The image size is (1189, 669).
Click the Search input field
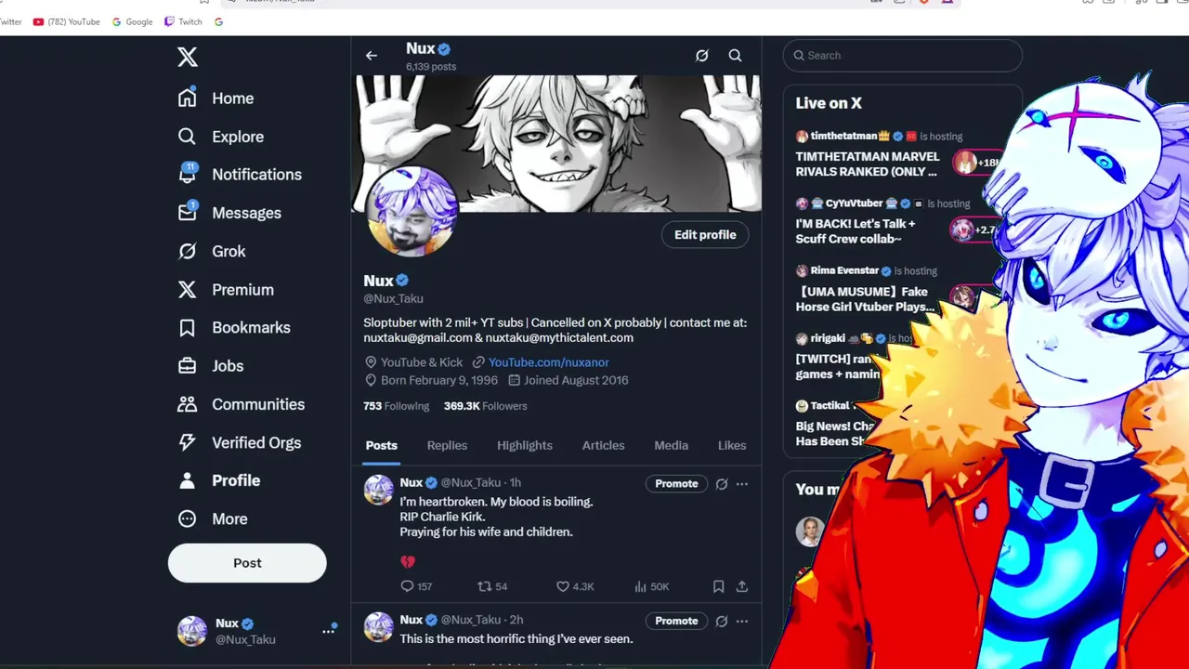point(903,56)
